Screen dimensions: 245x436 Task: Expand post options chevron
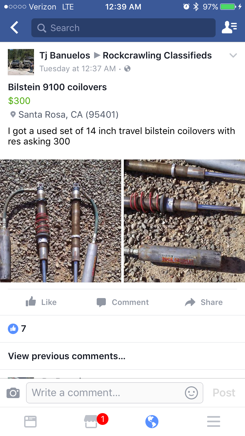point(233,55)
